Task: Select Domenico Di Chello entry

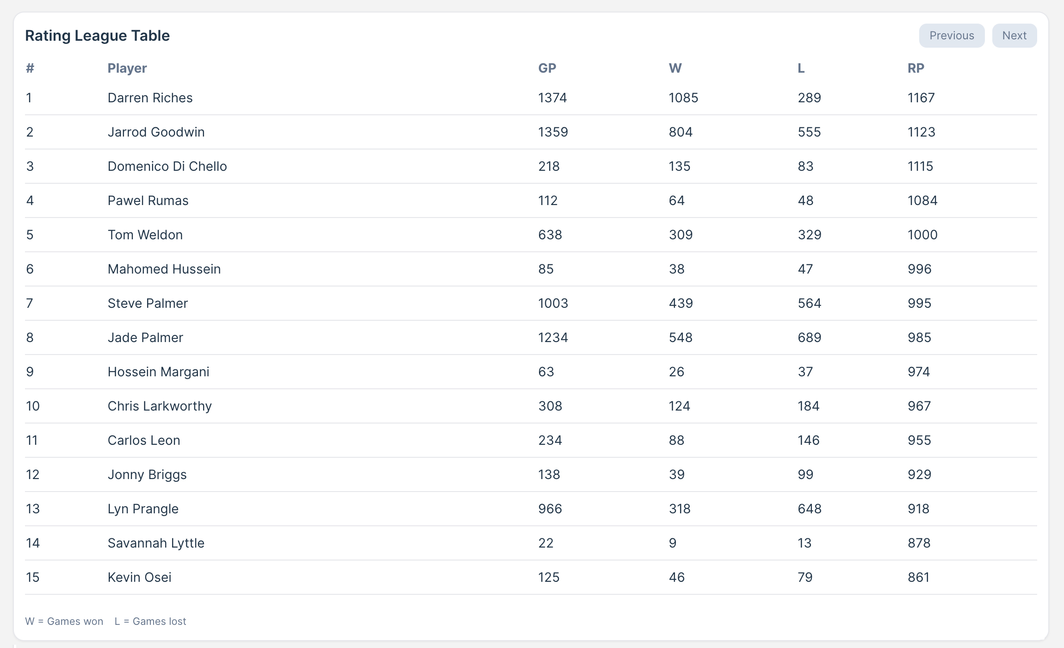Action: coord(167,166)
